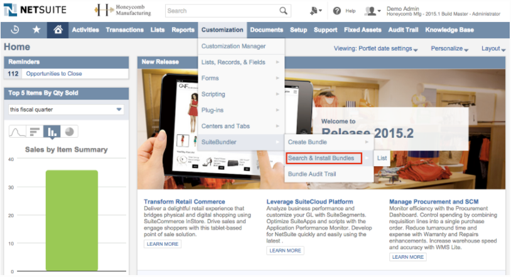This screenshot has height=277, width=511.
Task: Switch chart to line graph view
Action: point(18,132)
